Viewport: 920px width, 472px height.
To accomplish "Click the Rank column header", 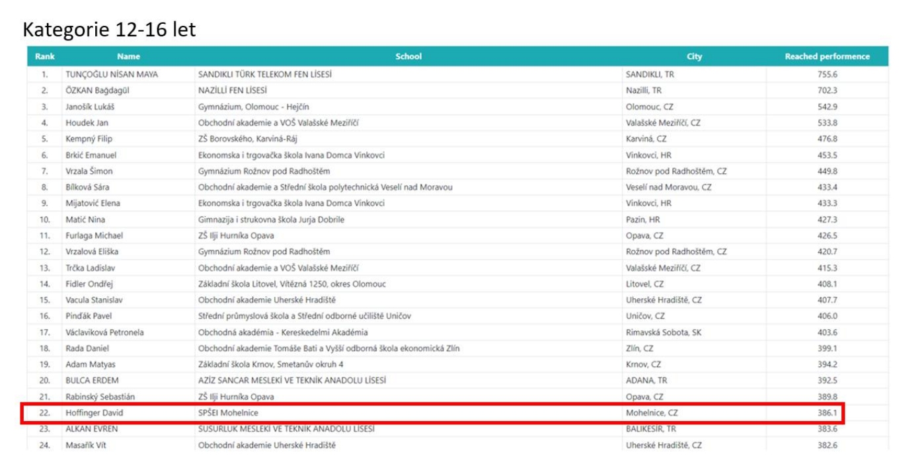I will (x=44, y=57).
